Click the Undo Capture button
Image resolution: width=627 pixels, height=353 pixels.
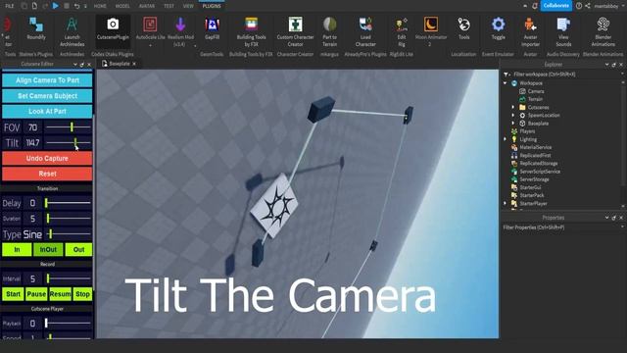click(x=47, y=159)
